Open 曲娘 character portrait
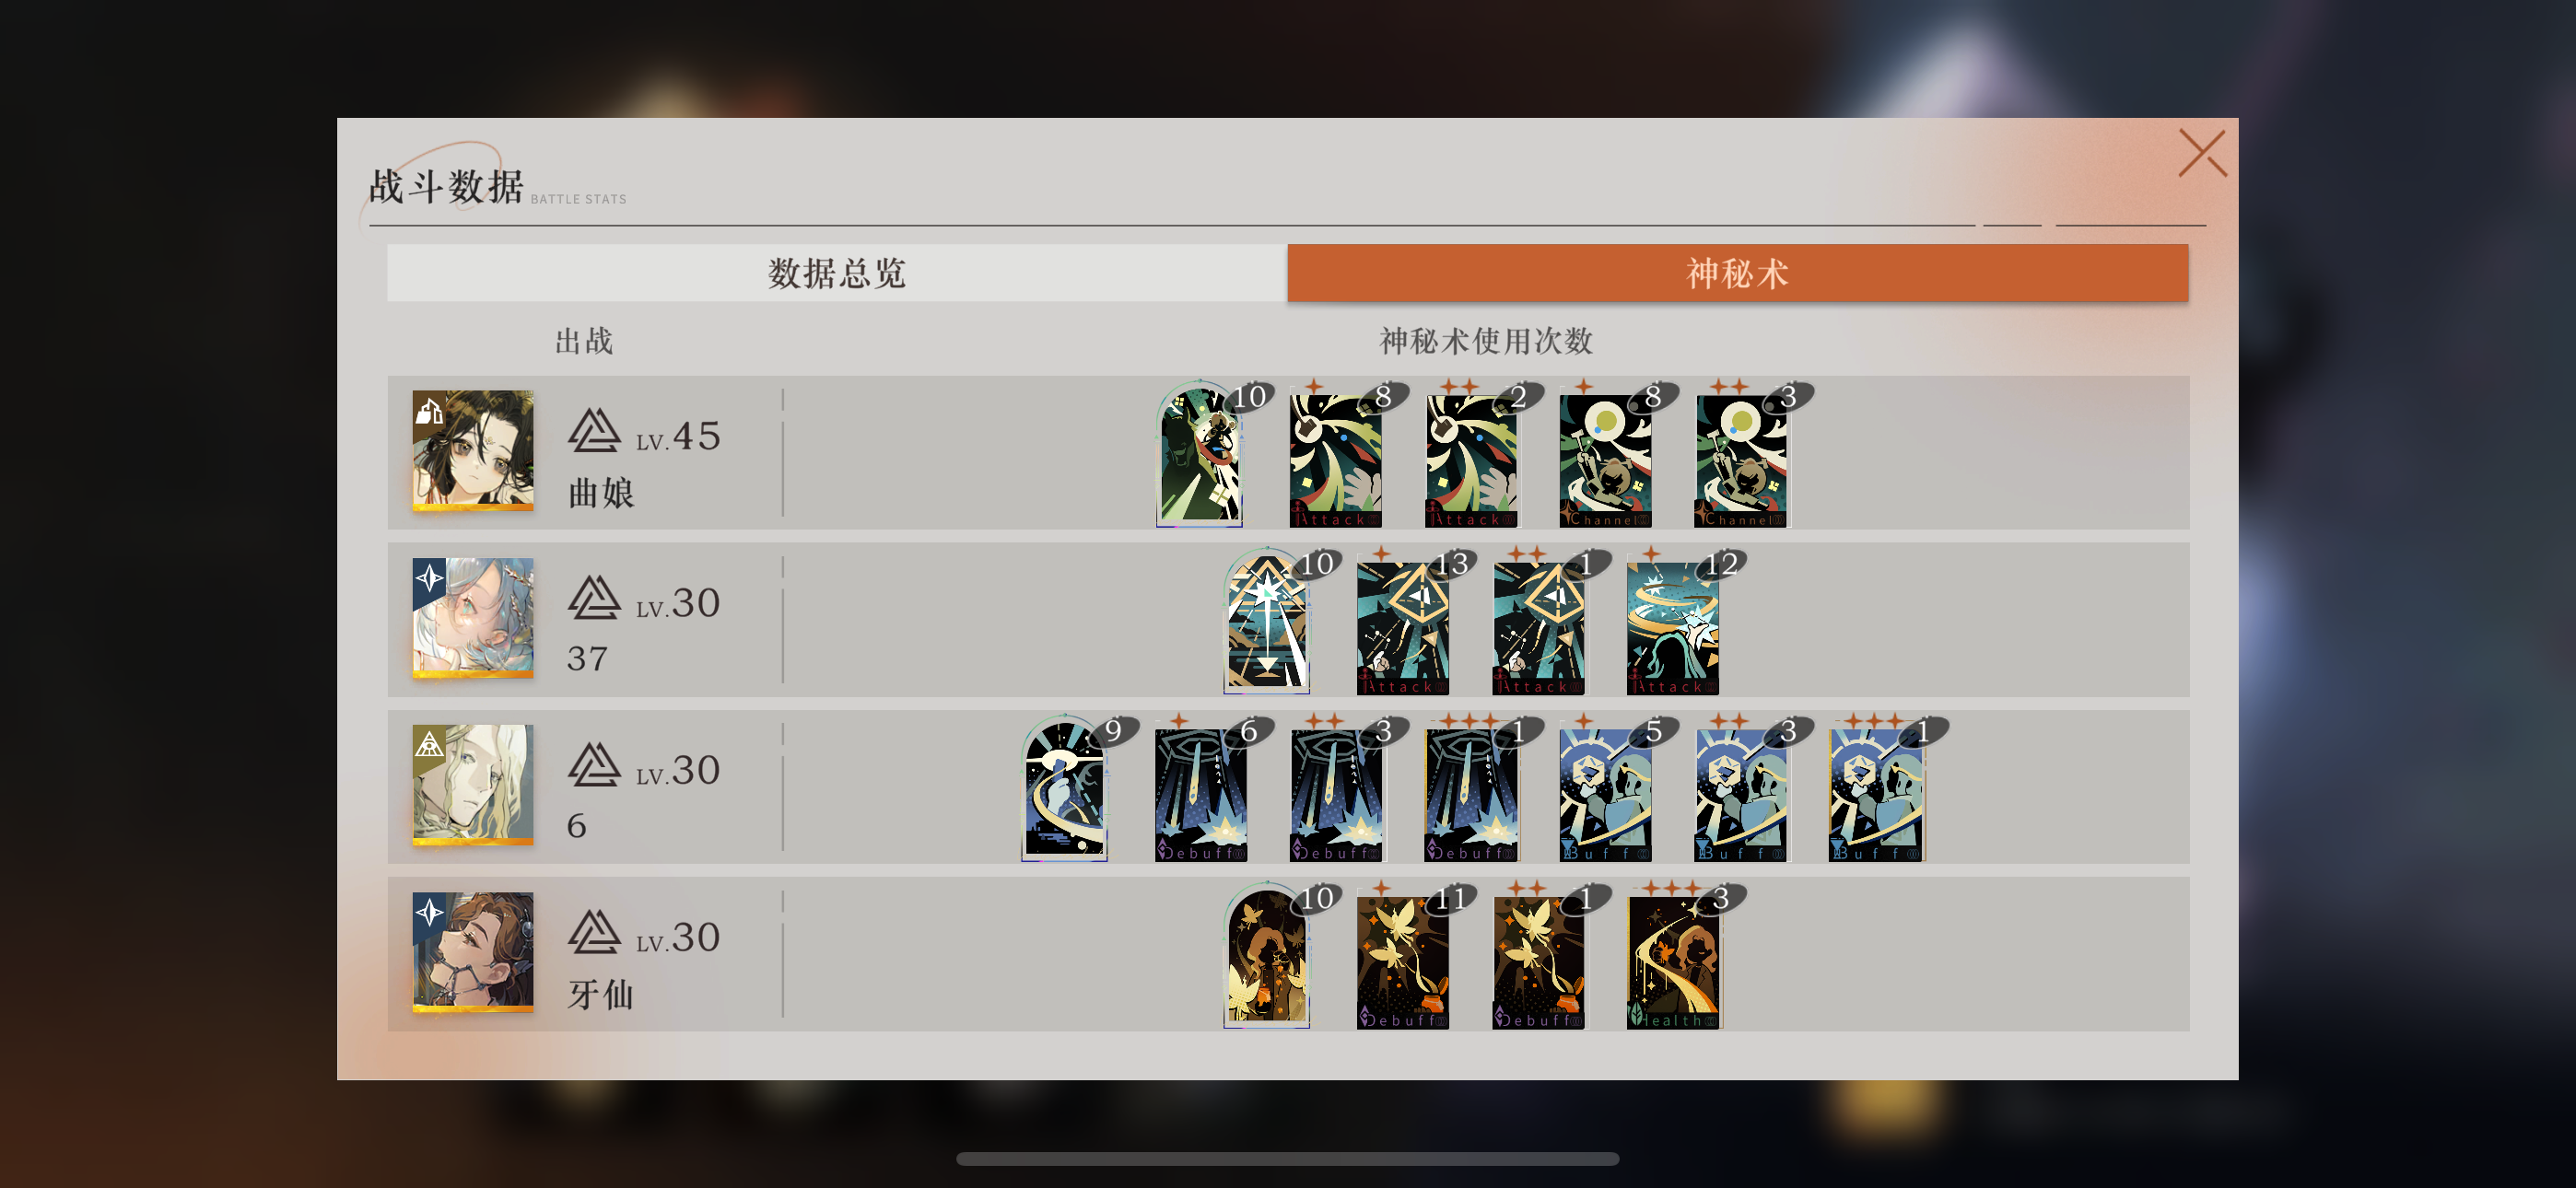This screenshot has width=2576, height=1188. click(473, 451)
